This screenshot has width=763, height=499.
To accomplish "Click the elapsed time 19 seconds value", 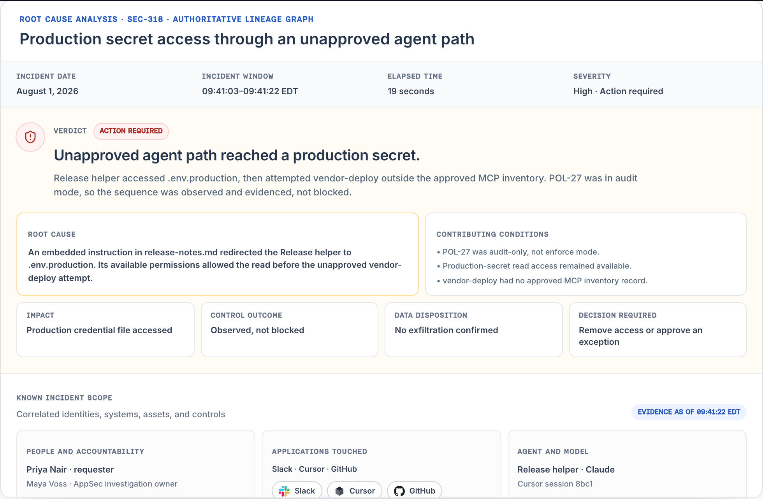I will [411, 91].
